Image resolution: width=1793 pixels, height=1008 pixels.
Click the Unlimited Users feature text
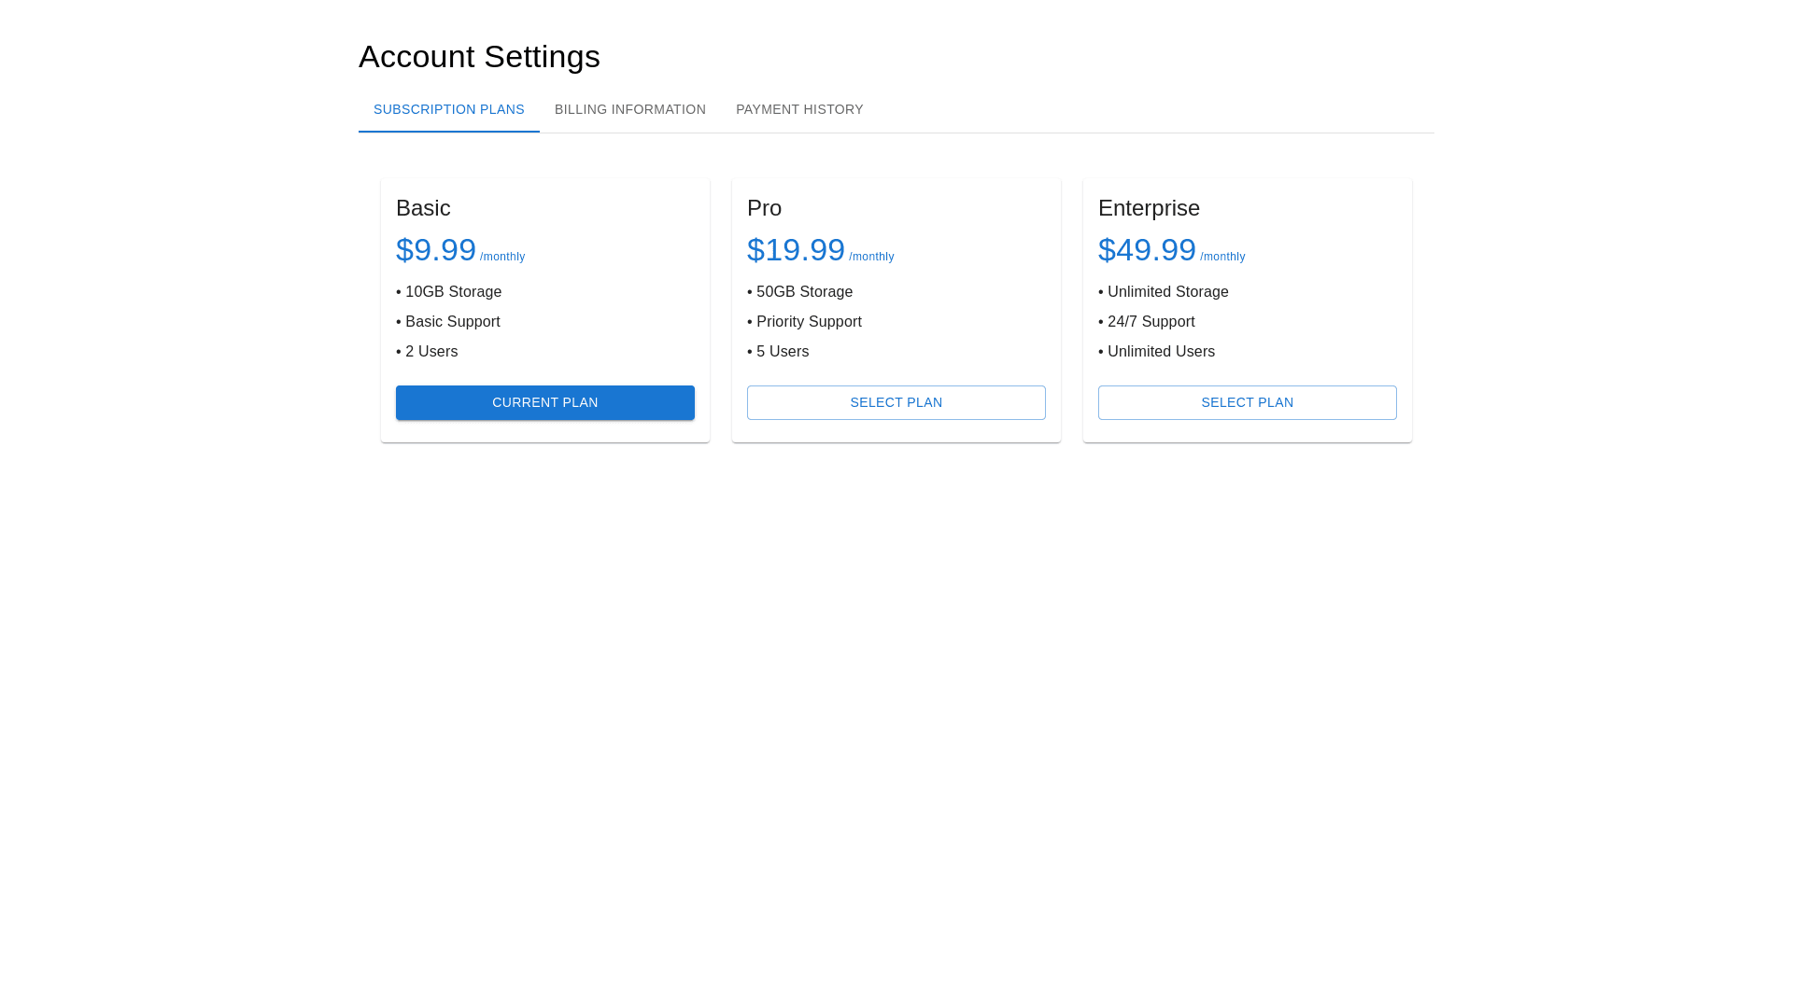1160,352
